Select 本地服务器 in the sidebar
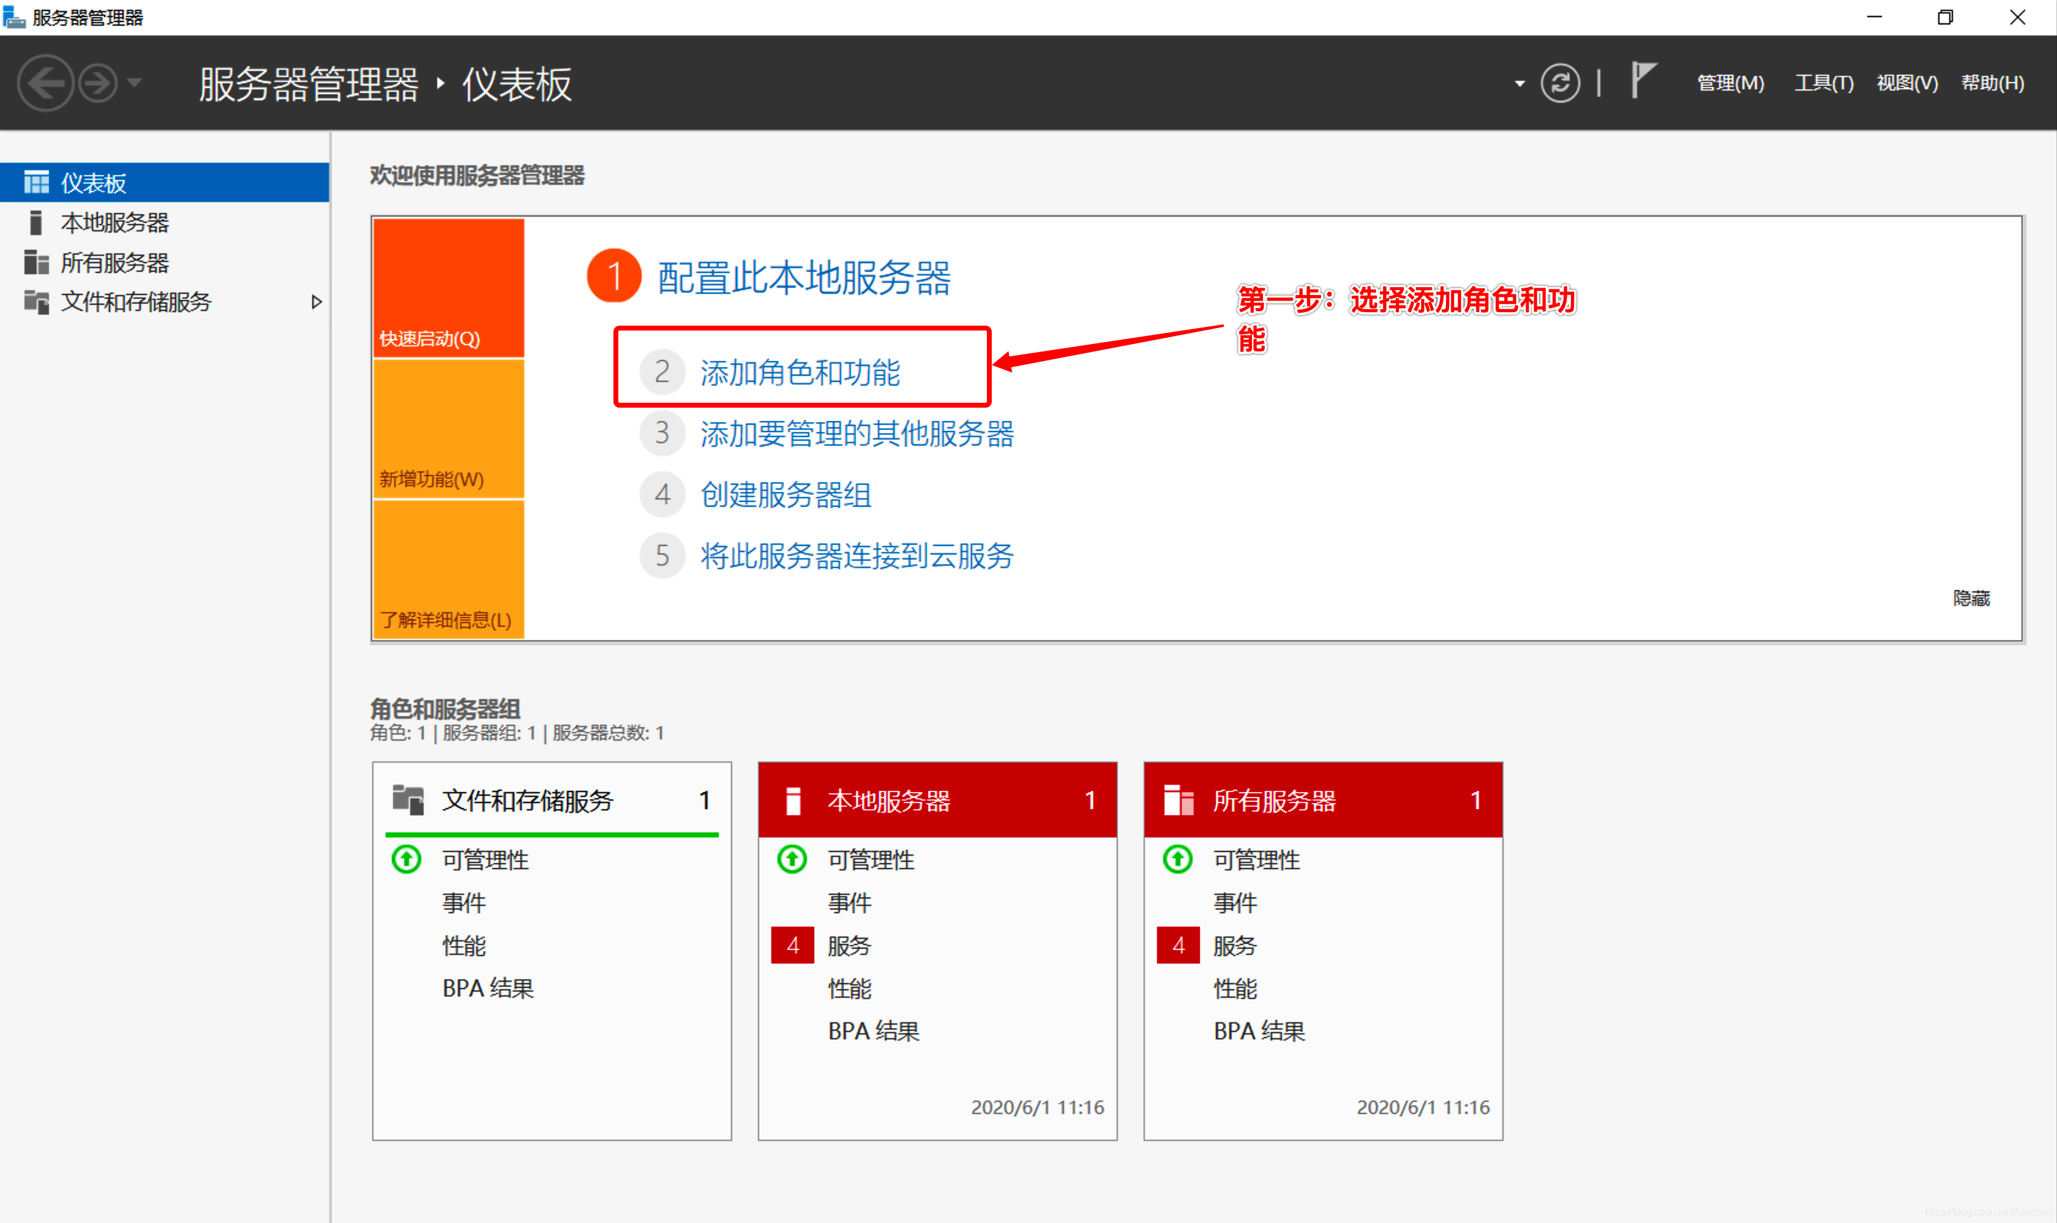 165,222
